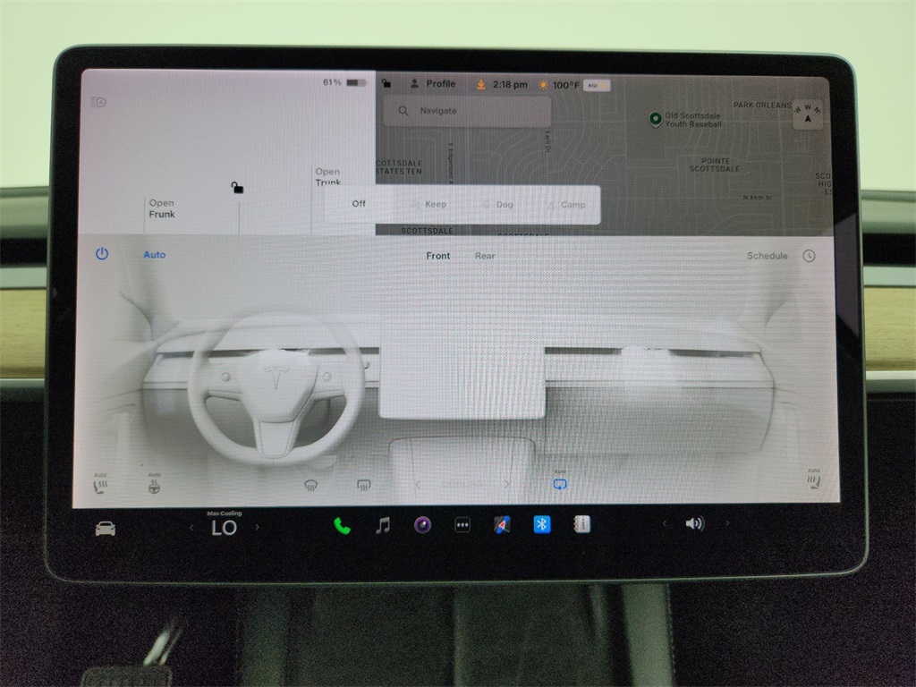Open Bluetooth settings from dock
This screenshot has width=916, height=687.
(541, 524)
